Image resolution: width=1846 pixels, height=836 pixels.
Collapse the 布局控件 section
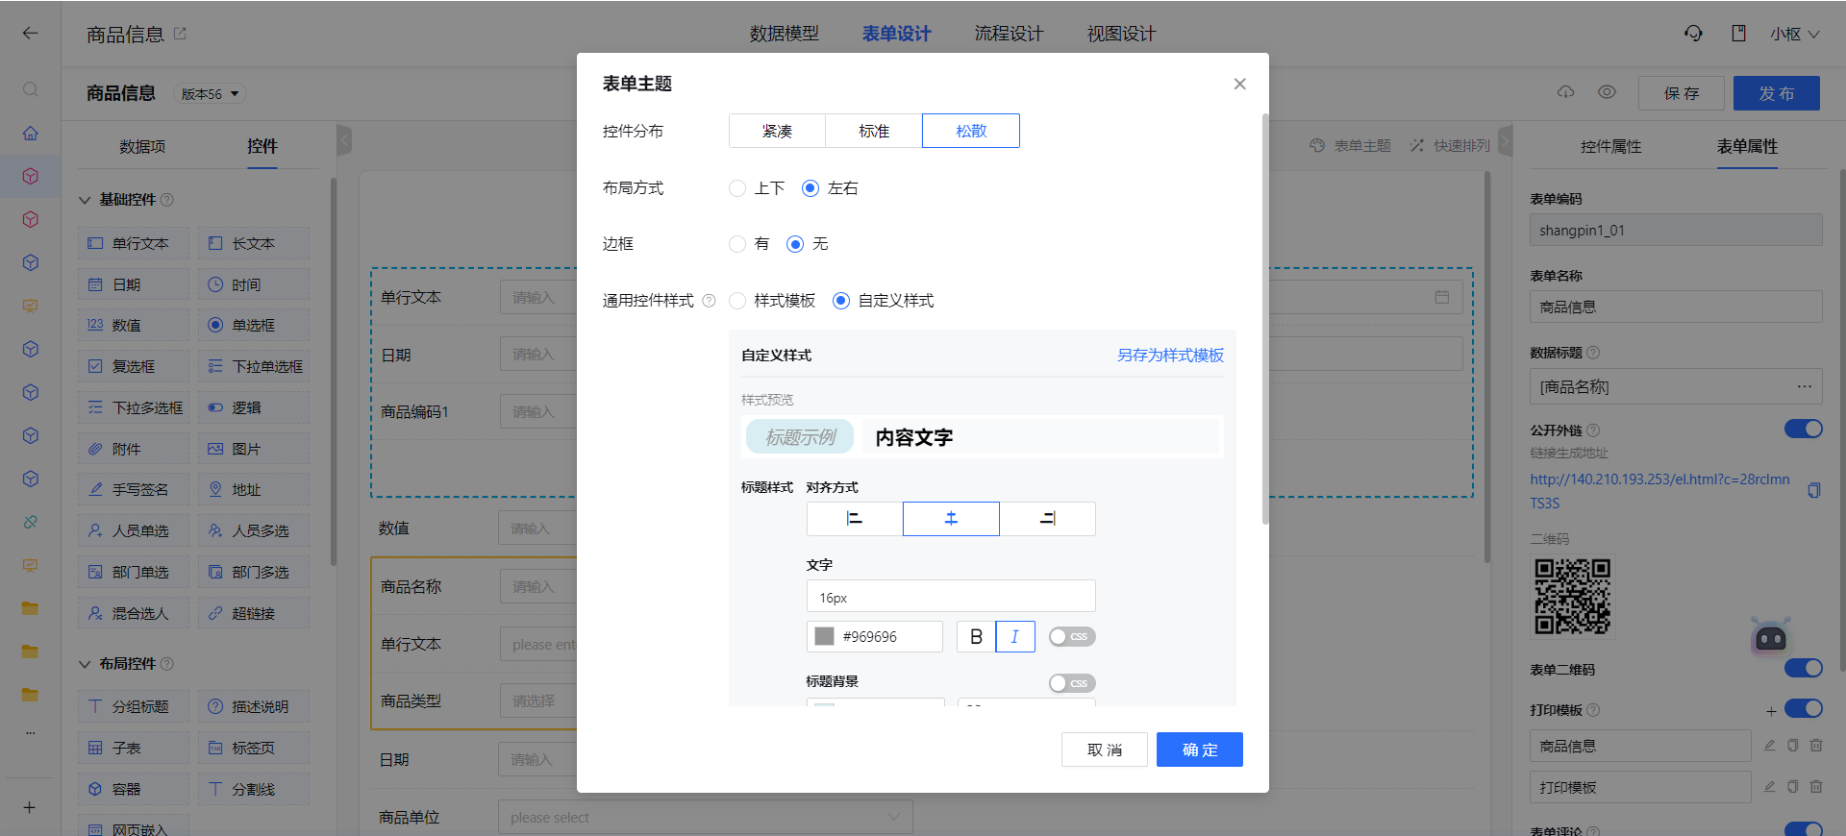click(85, 664)
